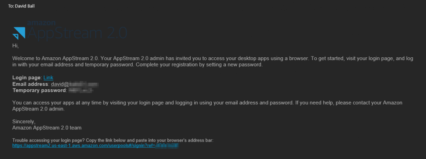Image resolution: width=426 pixels, height=159 pixels.
Task: Click 'Amazon AppStream 2.0 team' signature
Action: click(x=47, y=127)
